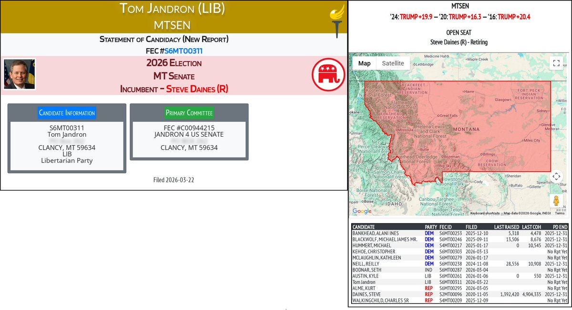
Task: Click the Libertarian torch logo icon
Action: [337, 21]
